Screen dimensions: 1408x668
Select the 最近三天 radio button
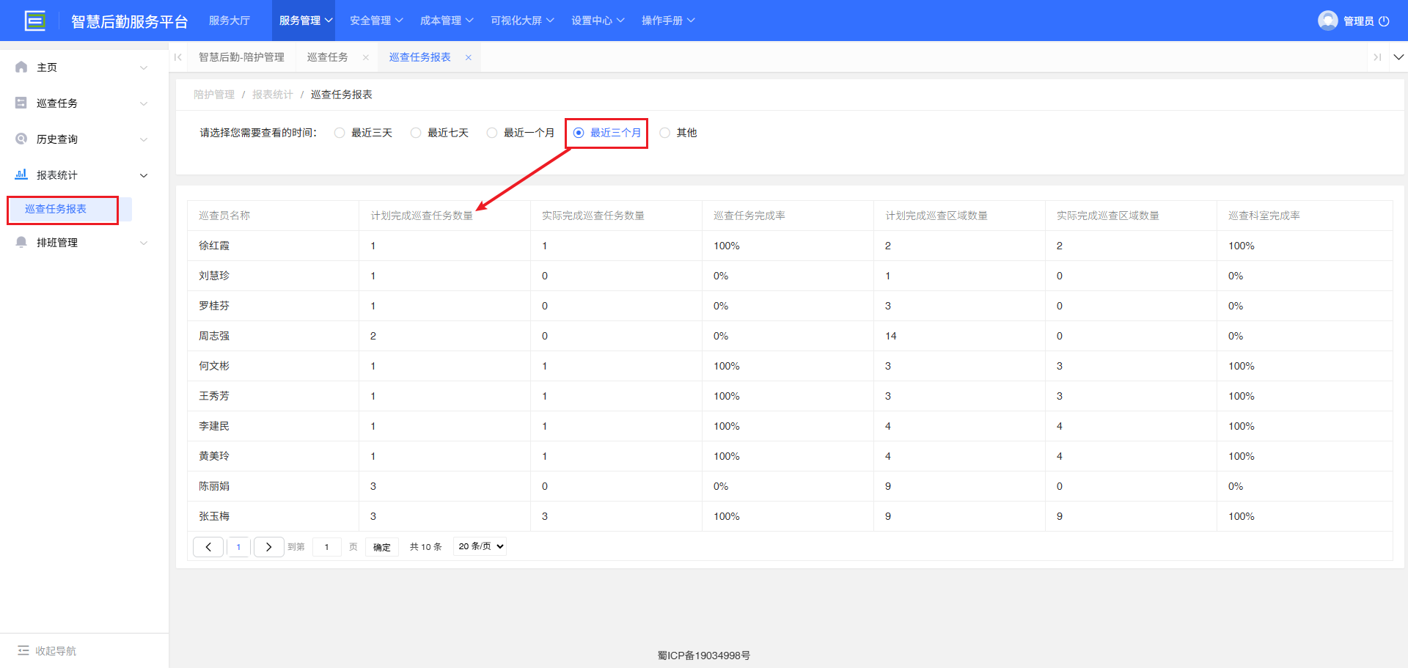339,133
